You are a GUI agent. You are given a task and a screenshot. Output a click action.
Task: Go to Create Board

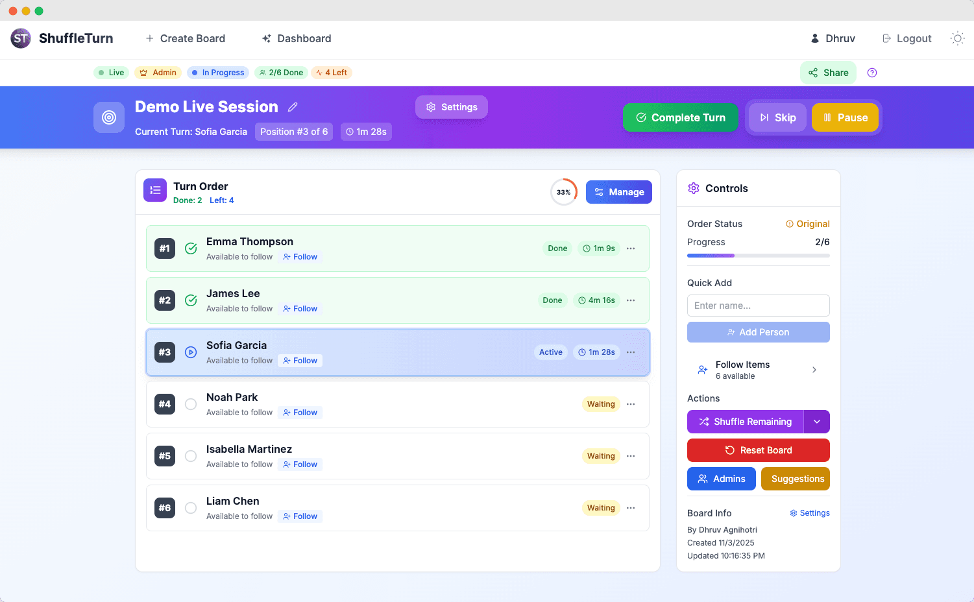[x=185, y=38]
